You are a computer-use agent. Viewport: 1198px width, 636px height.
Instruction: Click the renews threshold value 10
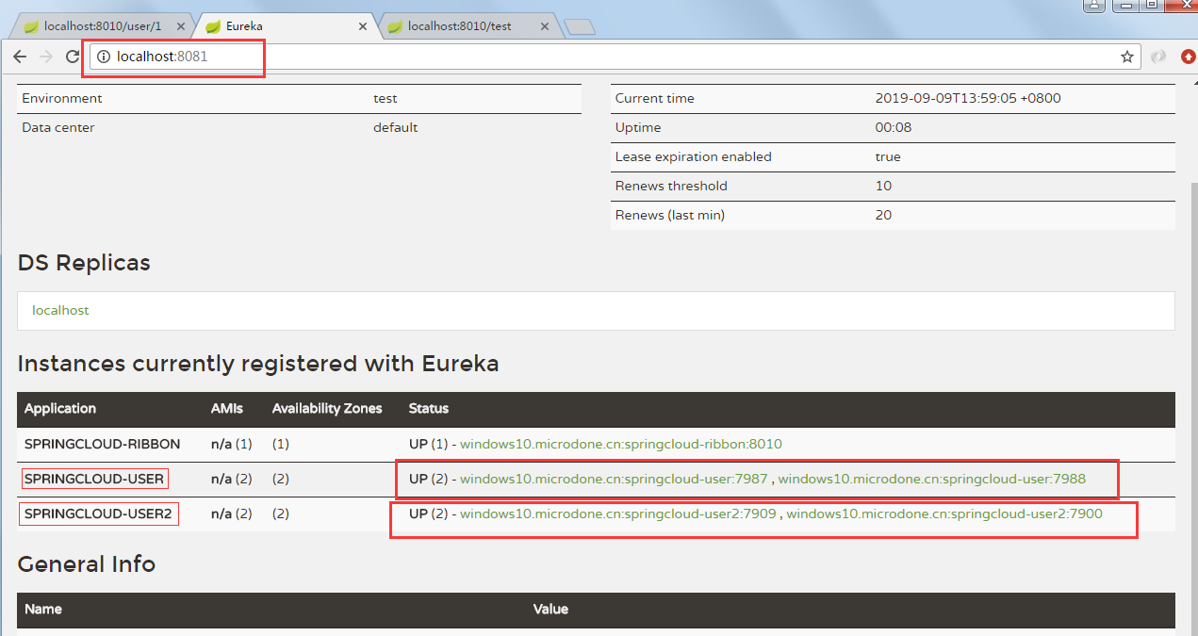coord(883,186)
